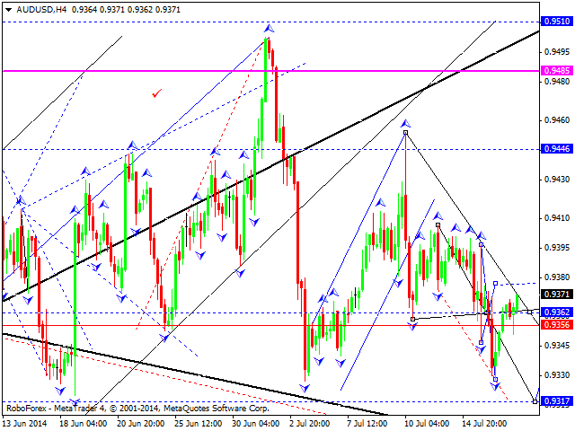Select the 13 Jun 2014 time axis label
Viewport: 575px width, 431px height.
[25, 424]
